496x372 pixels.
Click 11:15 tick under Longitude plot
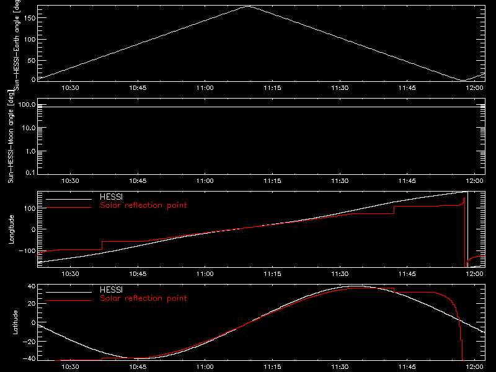click(x=272, y=274)
